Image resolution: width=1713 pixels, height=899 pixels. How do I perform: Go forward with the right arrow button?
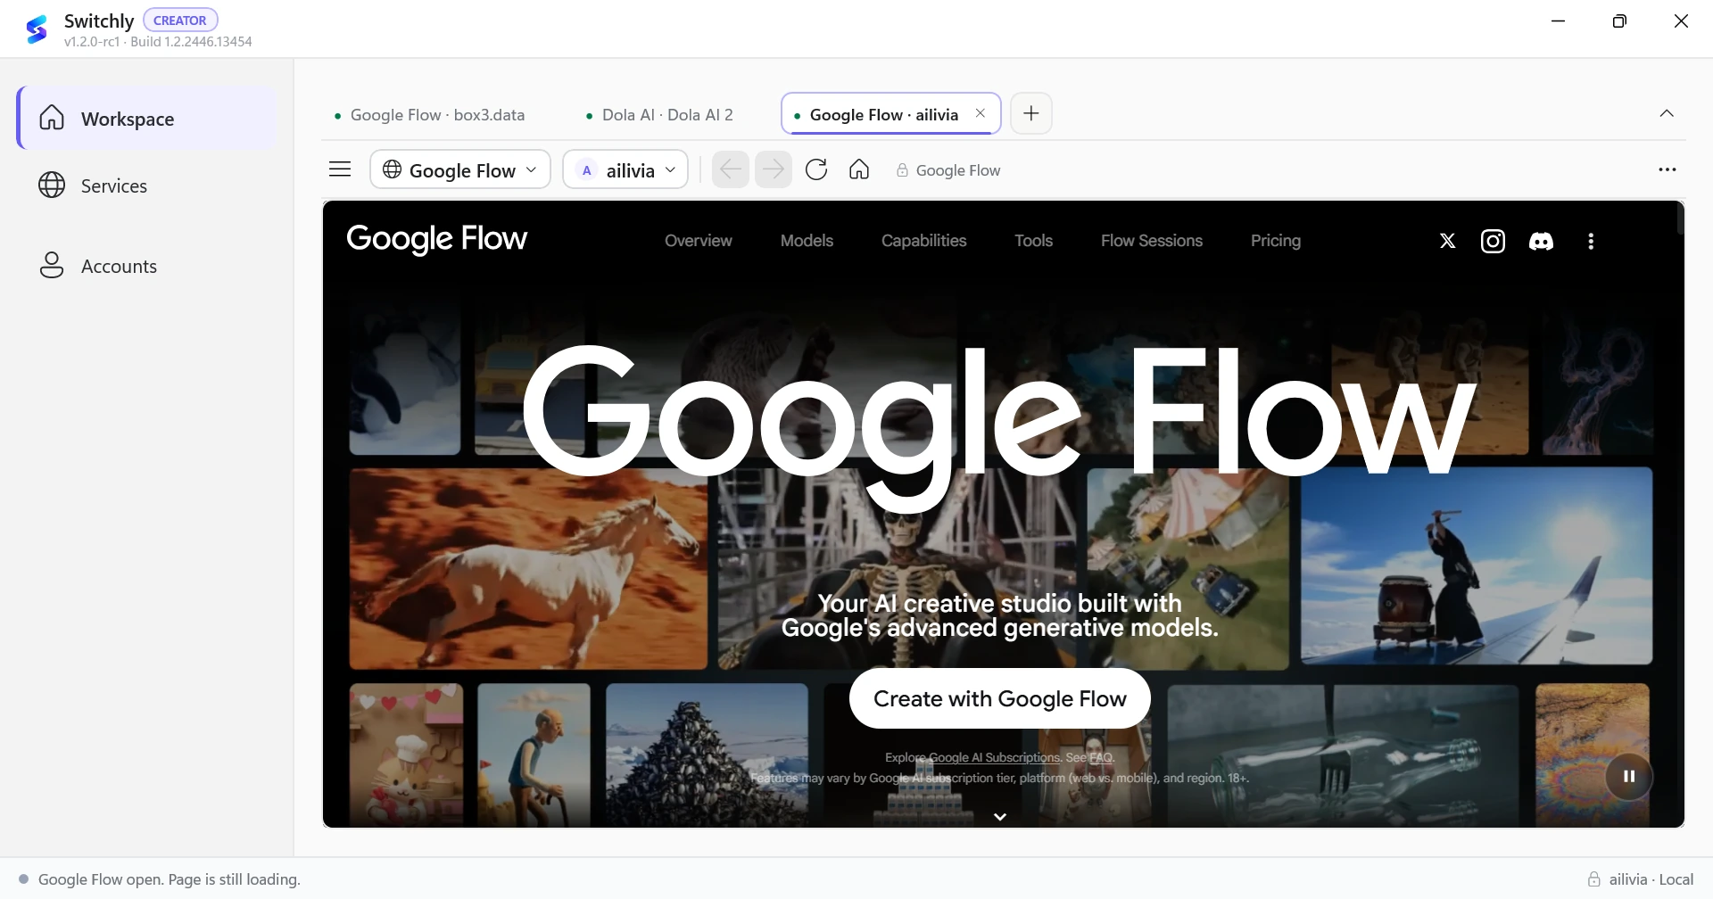(x=774, y=169)
